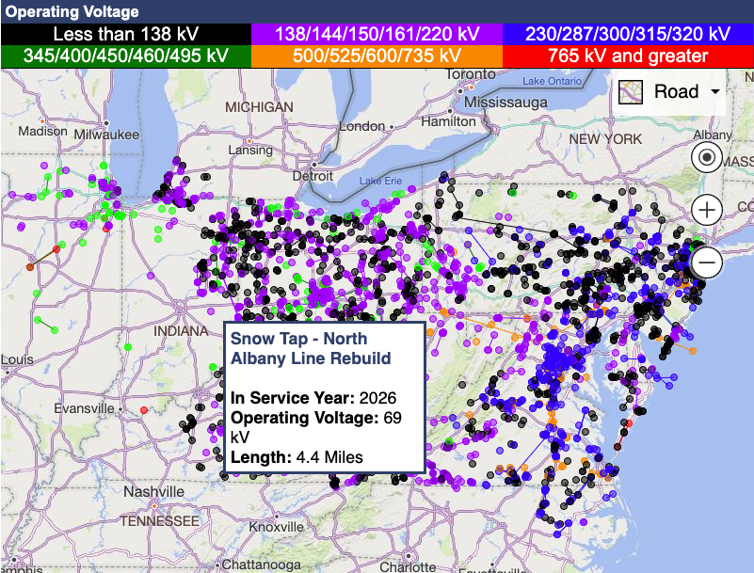754x573 pixels.
Task: Click the locate me target icon
Action: (706, 157)
